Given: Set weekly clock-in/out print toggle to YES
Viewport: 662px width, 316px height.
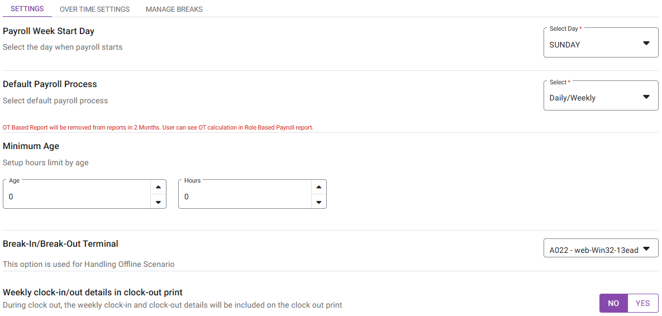Looking at the screenshot, I should [642, 303].
